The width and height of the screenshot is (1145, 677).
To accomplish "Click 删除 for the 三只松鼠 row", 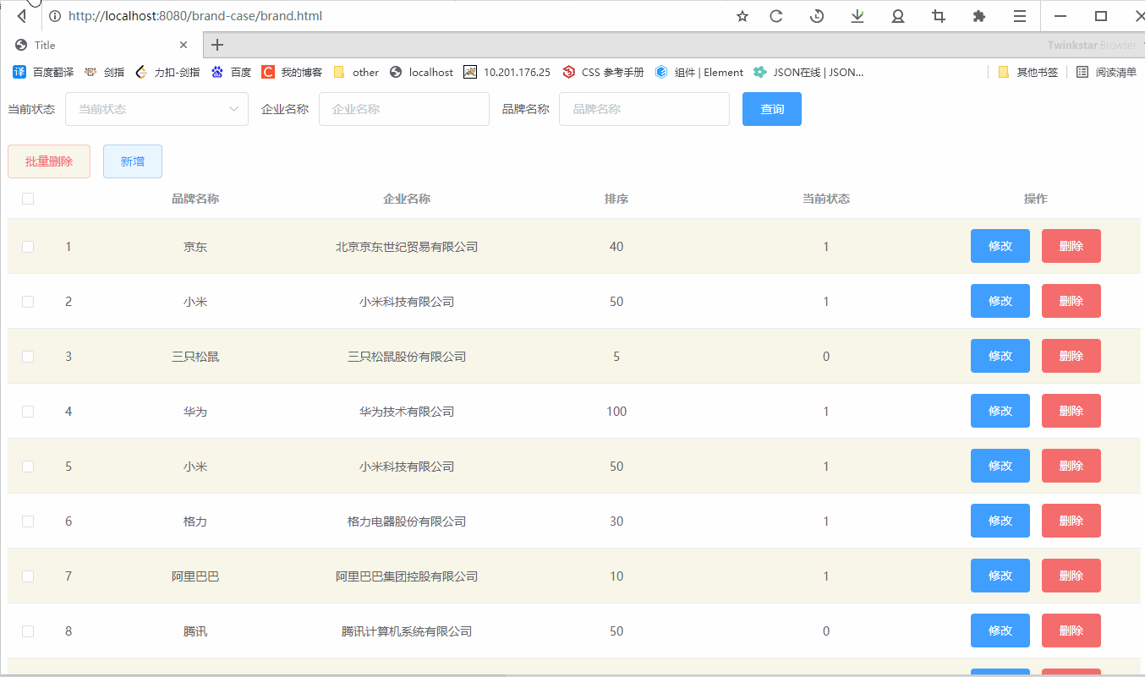I will 1071,356.
